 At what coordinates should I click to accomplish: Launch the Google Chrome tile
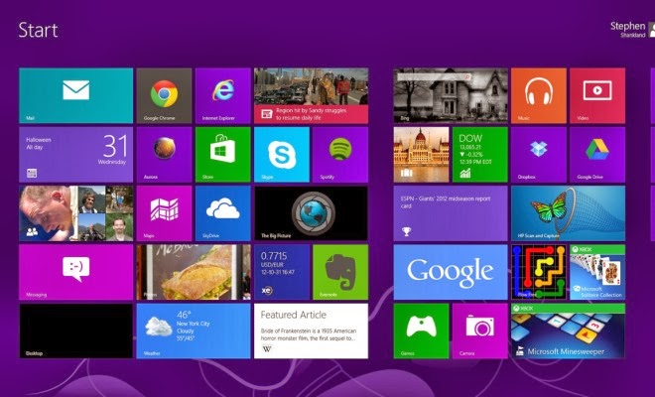pos(164,95)
